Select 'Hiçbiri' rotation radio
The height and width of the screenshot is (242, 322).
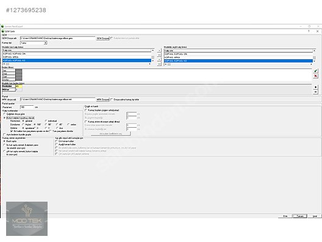point(23,125)
